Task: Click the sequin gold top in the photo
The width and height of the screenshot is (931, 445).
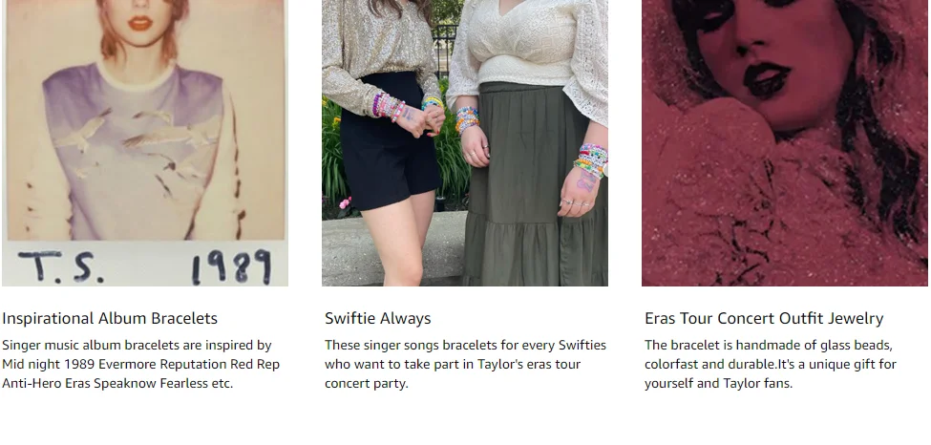Action: pyautogui.click(x=380, y=53)
